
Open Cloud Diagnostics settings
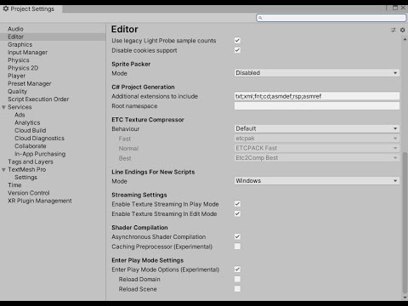click(x=39, y=139)
